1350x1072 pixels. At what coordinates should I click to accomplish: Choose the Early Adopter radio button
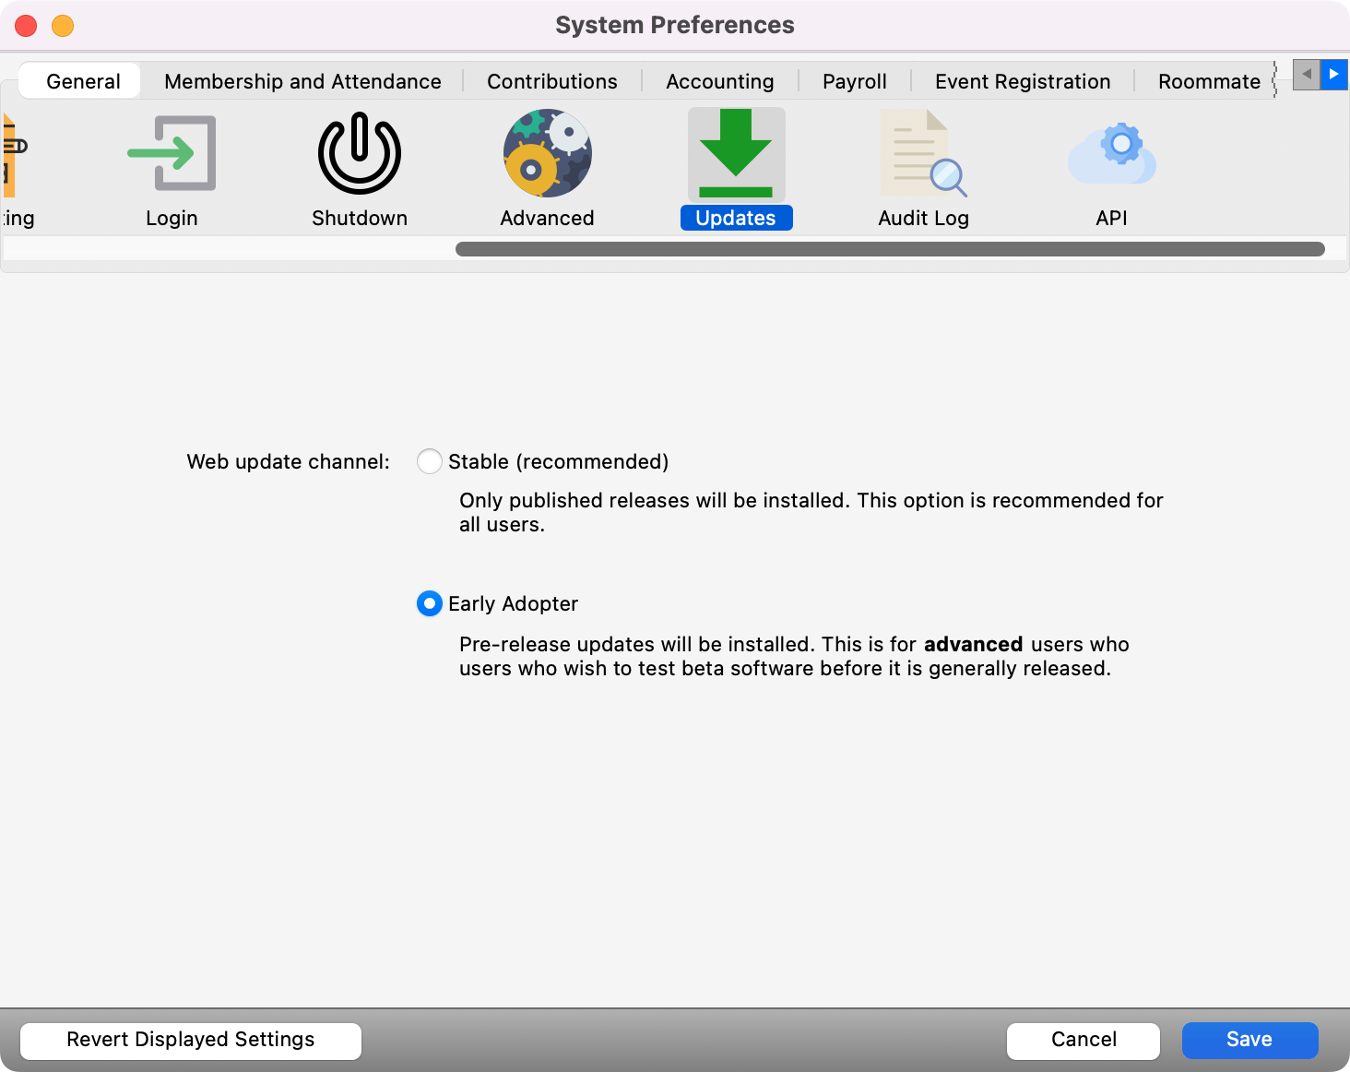[x=430, y=603]
